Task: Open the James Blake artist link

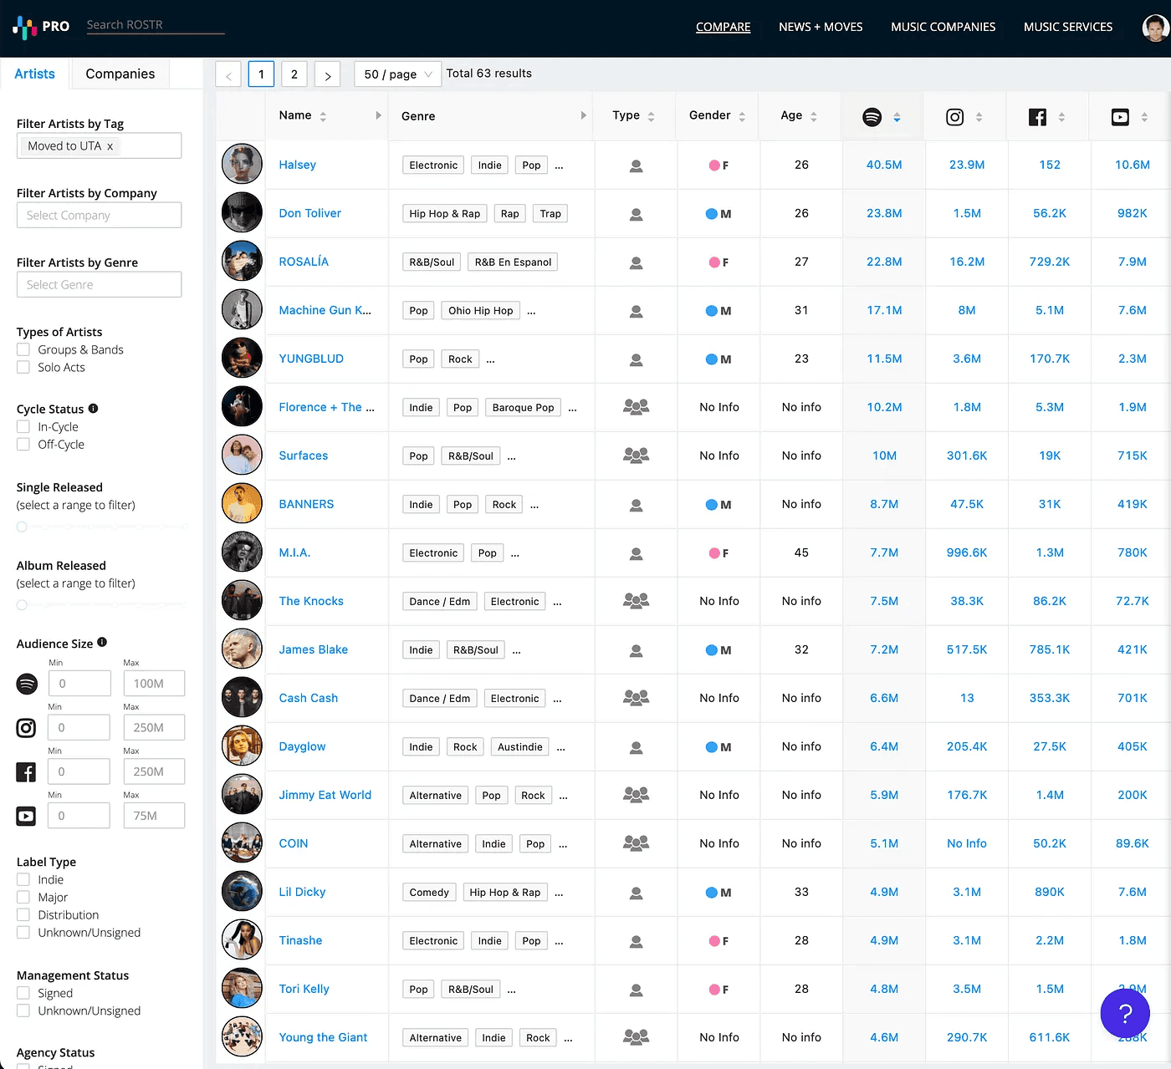Action: coord(313,649)
